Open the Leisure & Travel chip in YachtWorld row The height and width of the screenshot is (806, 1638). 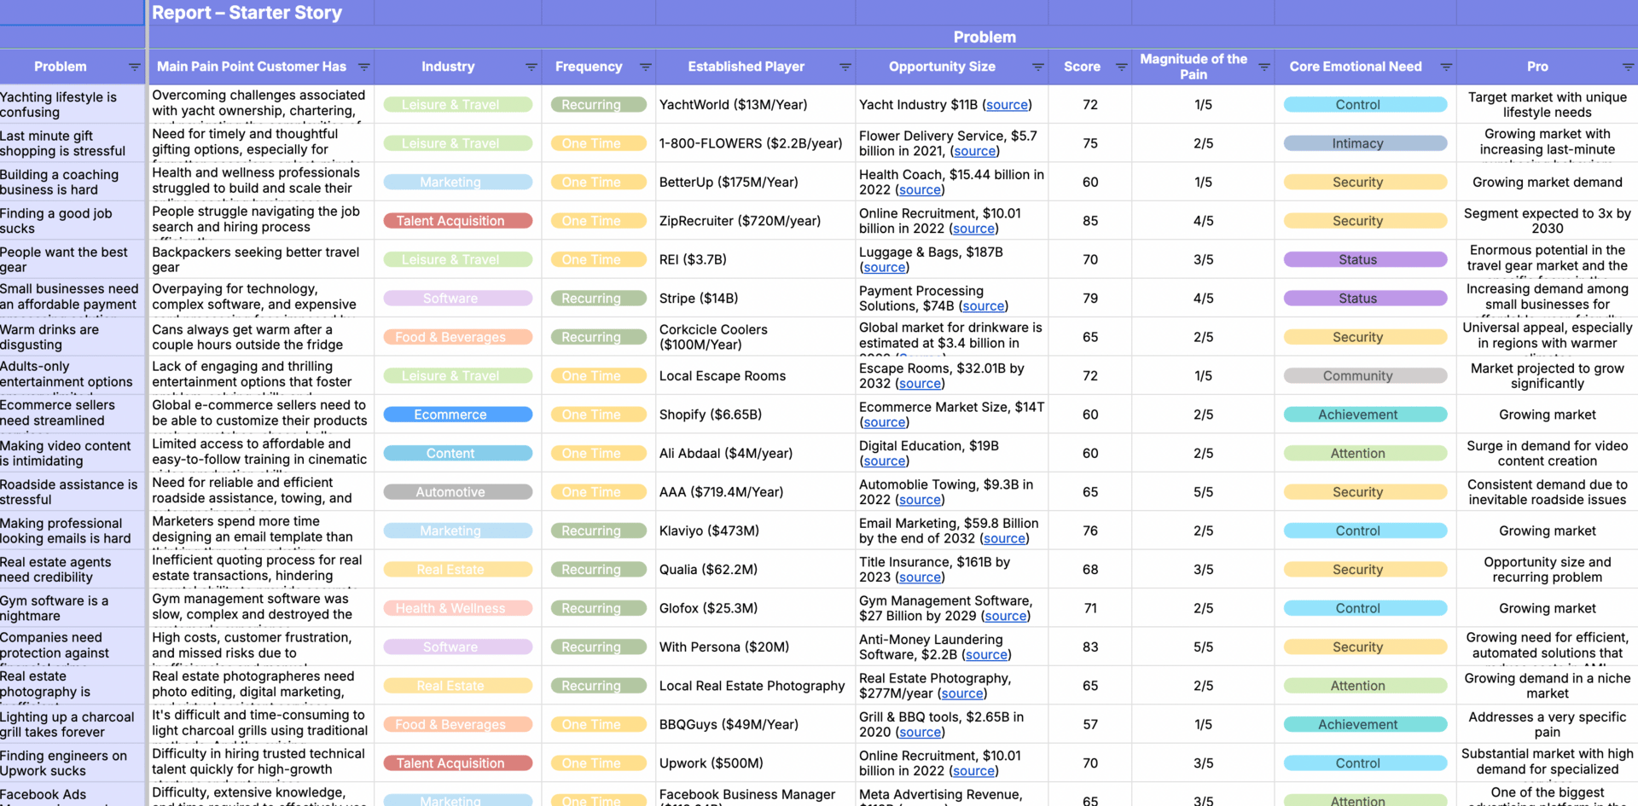pos(457,105)
